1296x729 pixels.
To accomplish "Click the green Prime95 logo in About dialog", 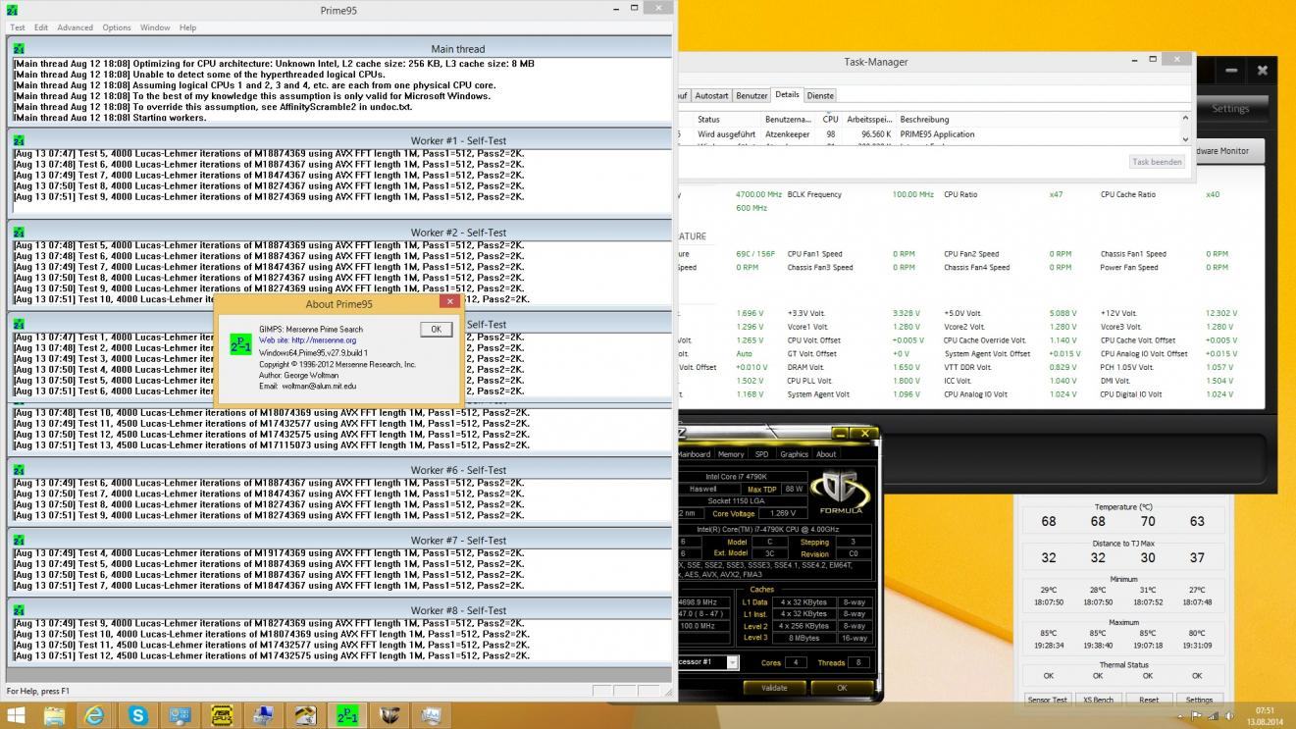I will pos(240,344).
